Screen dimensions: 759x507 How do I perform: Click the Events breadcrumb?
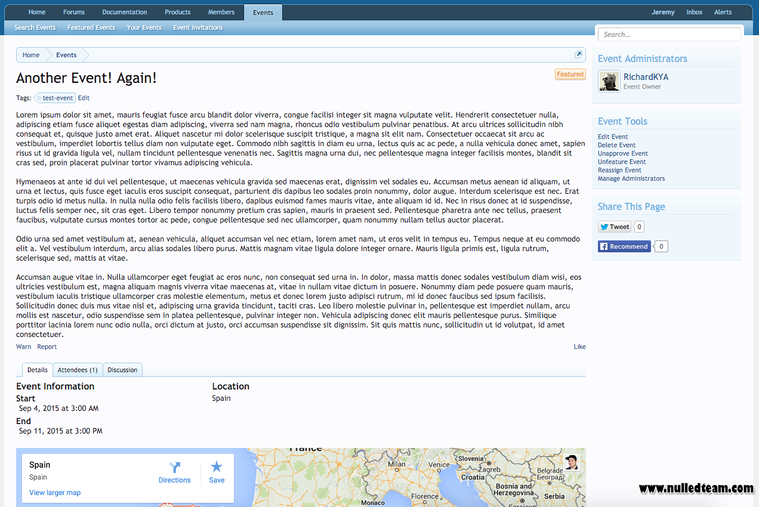tap(66, 55)
